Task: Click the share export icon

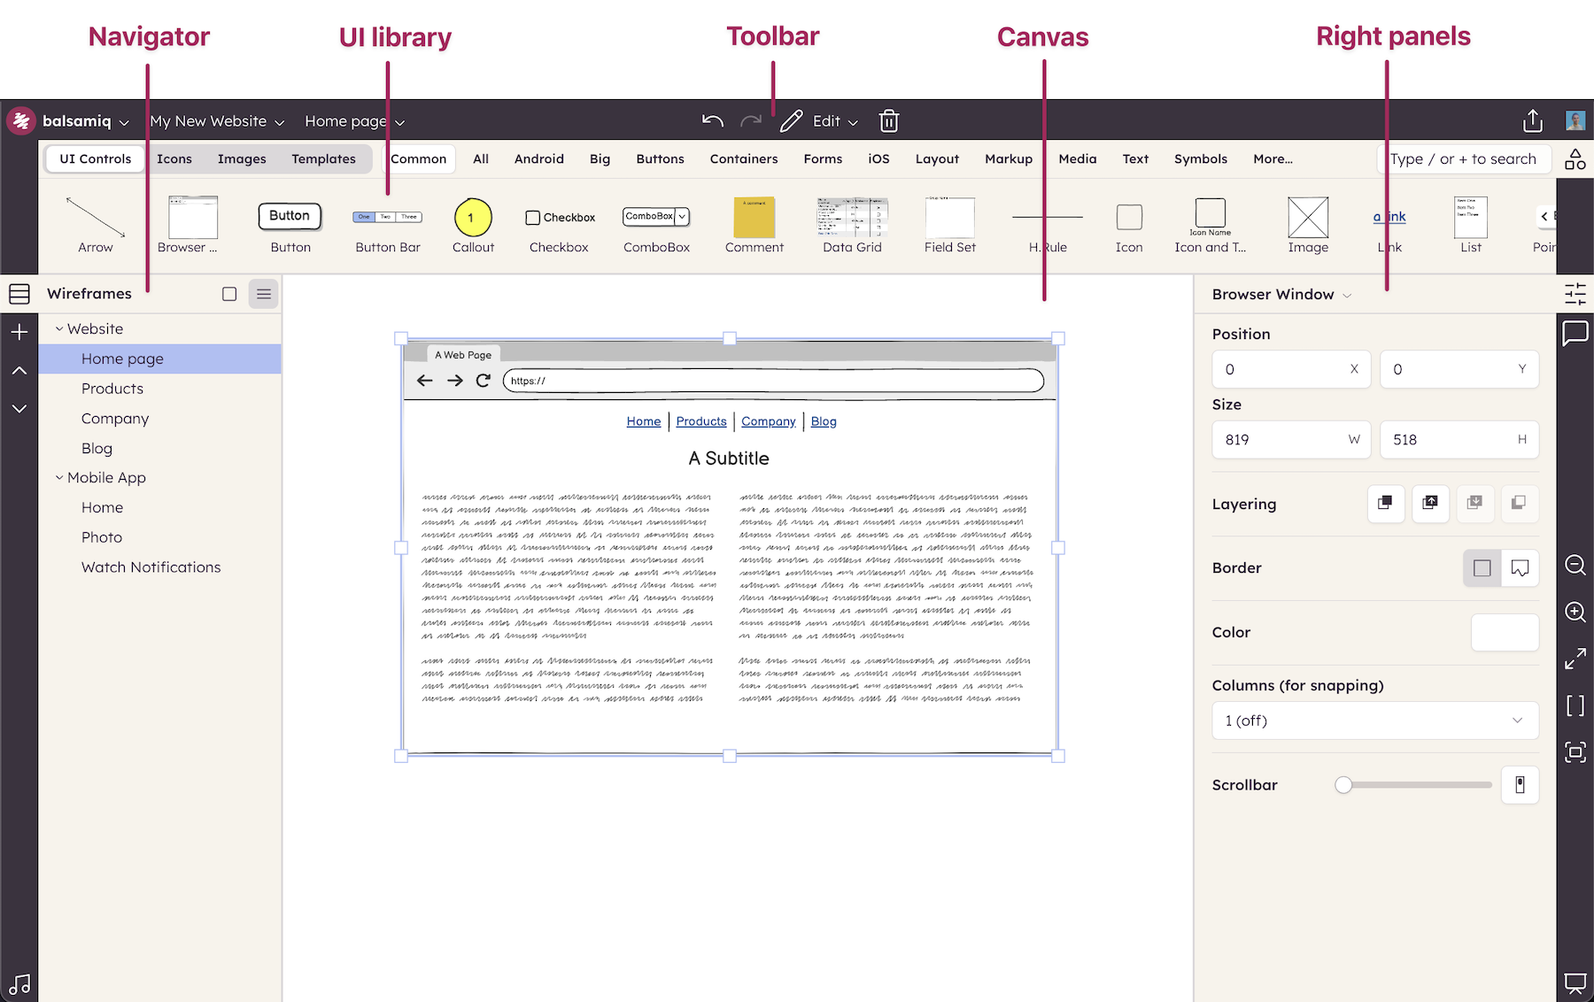Action: click(1533, 121)
